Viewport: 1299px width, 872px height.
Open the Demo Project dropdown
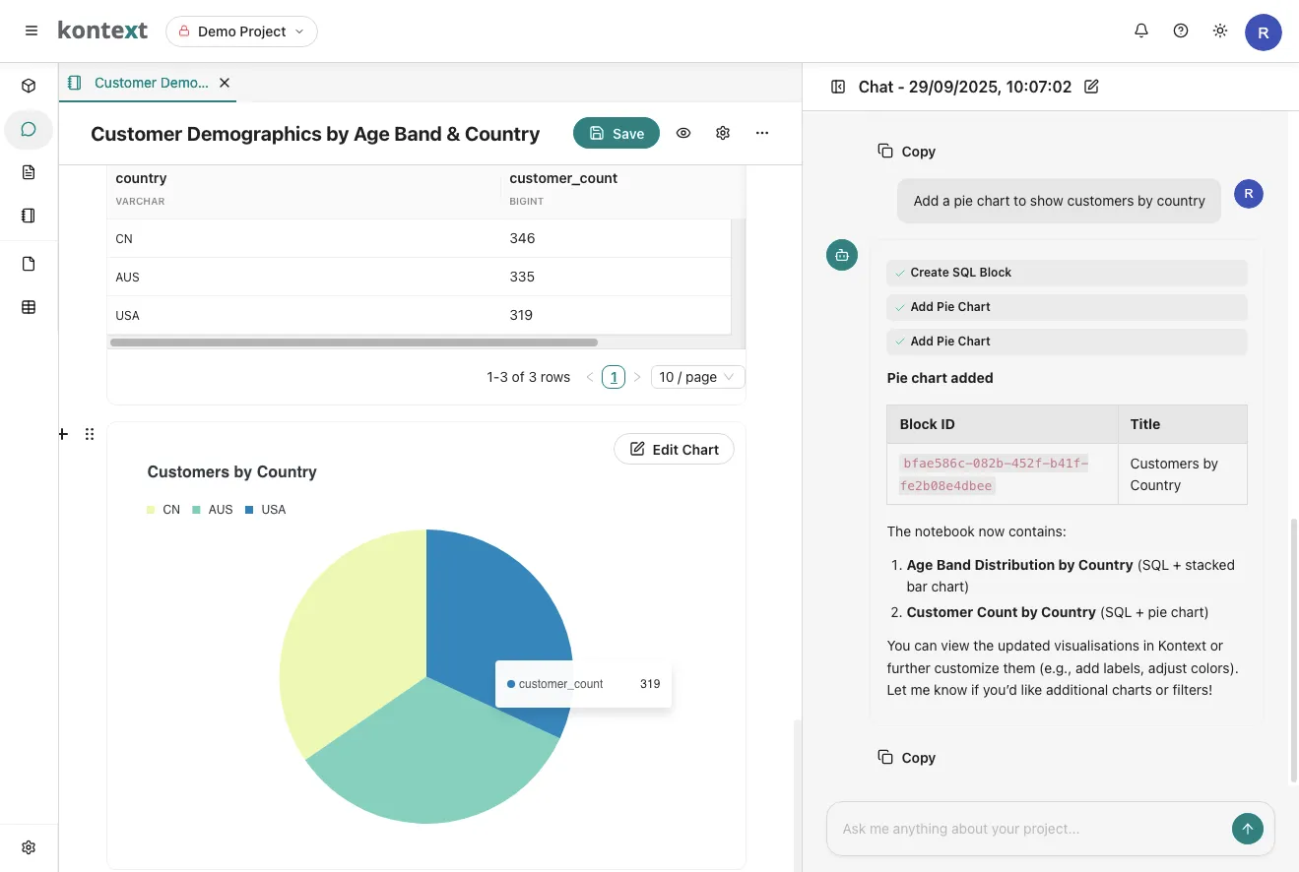(241, 31)
